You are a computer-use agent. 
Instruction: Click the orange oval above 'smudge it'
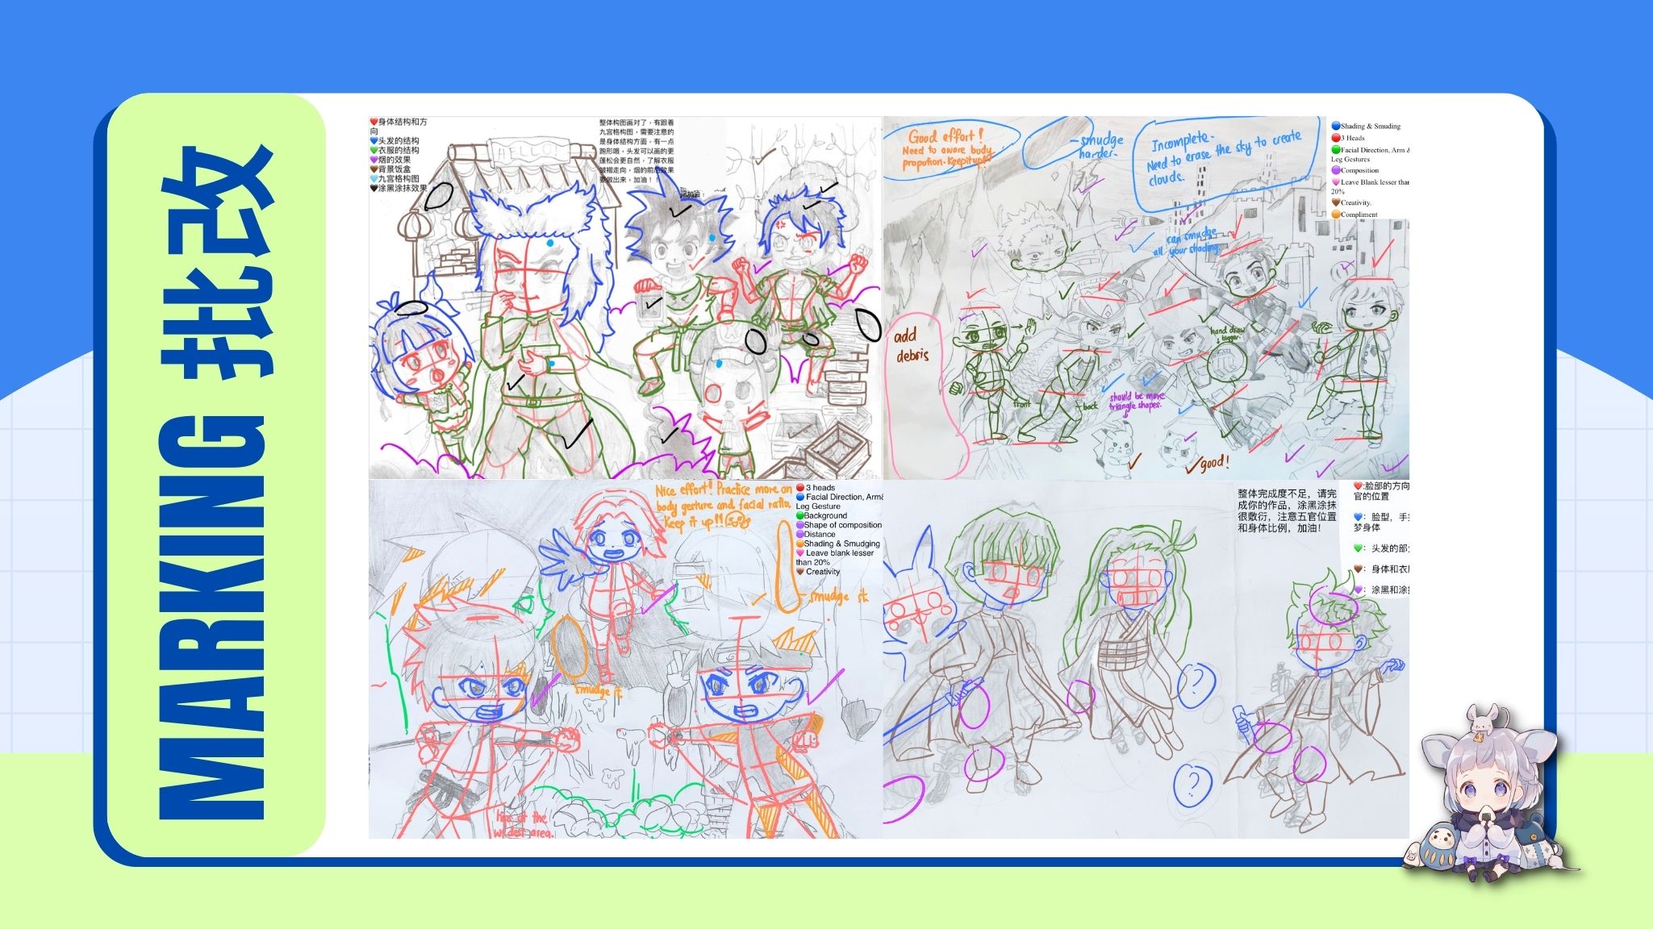(x=571, y=647)
